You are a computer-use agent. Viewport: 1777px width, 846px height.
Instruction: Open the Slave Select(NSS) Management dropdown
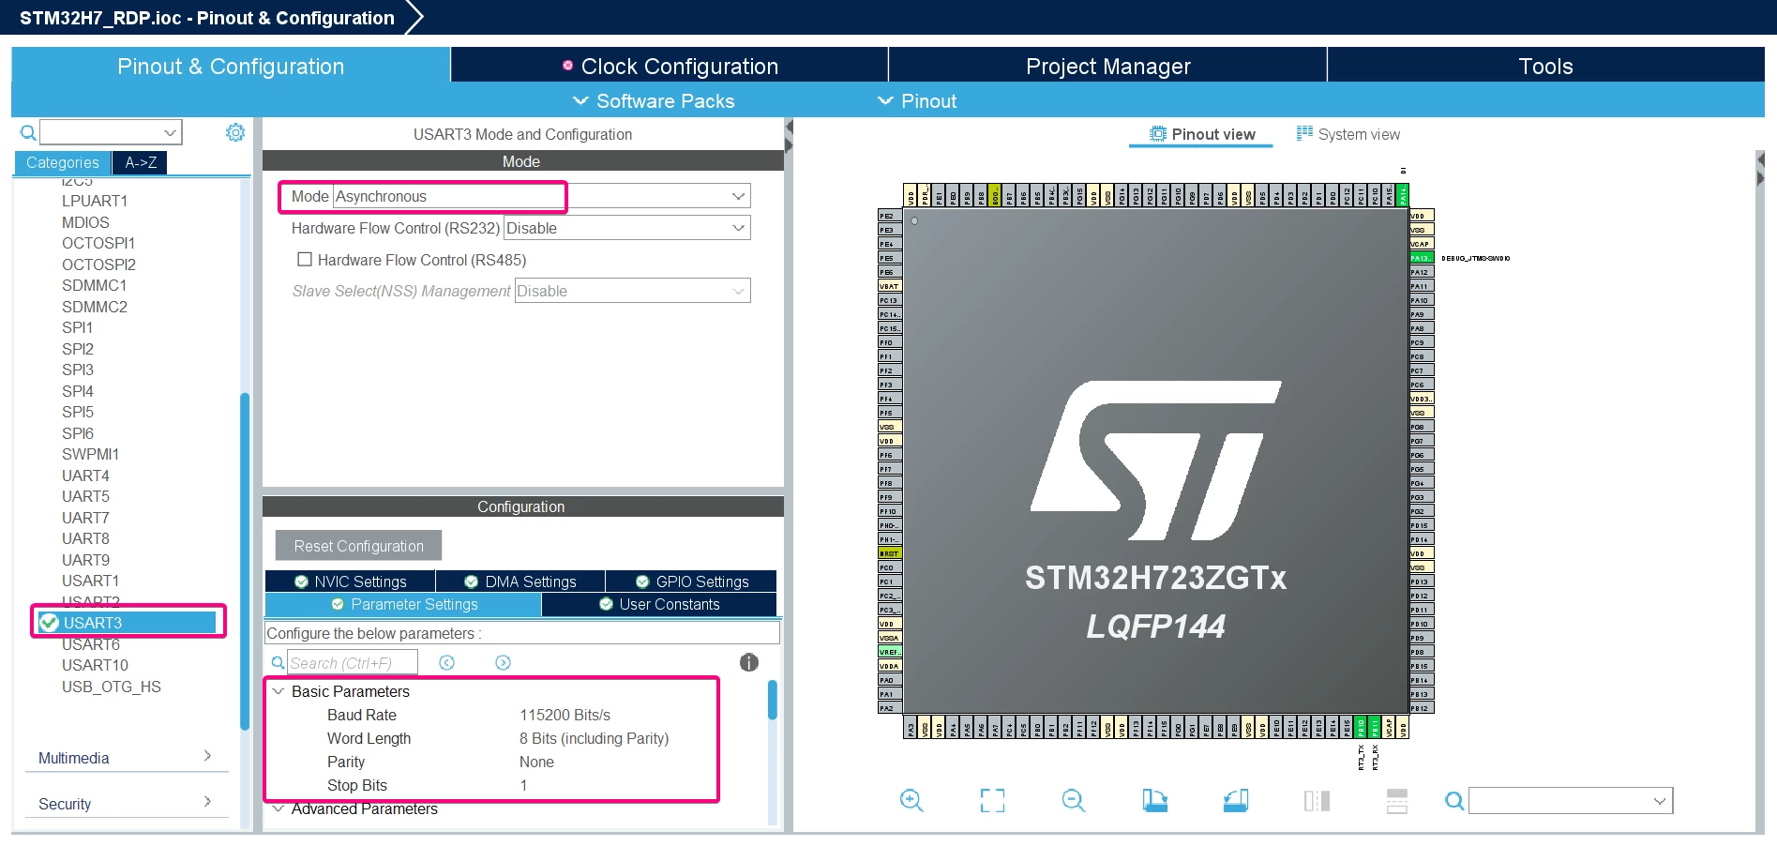(x=738, y=291)
